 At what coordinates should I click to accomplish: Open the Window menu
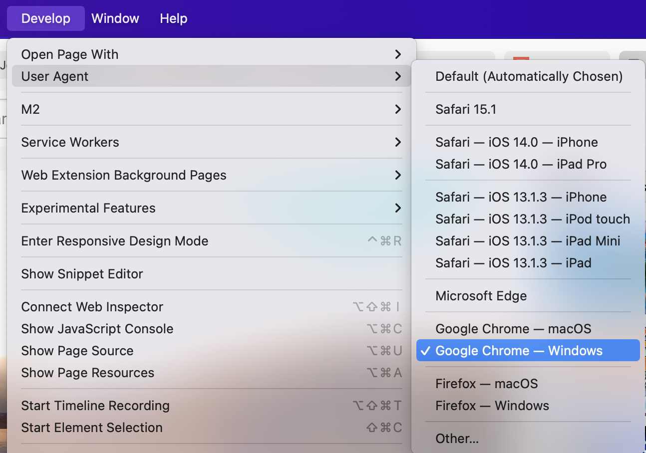(x=115, y=18)
